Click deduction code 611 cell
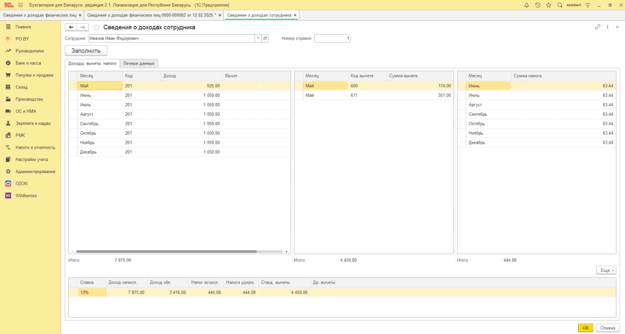The height and width of the screenshot is (334, 625). [x=367, y=95]
